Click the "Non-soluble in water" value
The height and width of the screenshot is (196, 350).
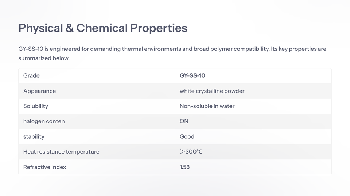click(207, 106)
